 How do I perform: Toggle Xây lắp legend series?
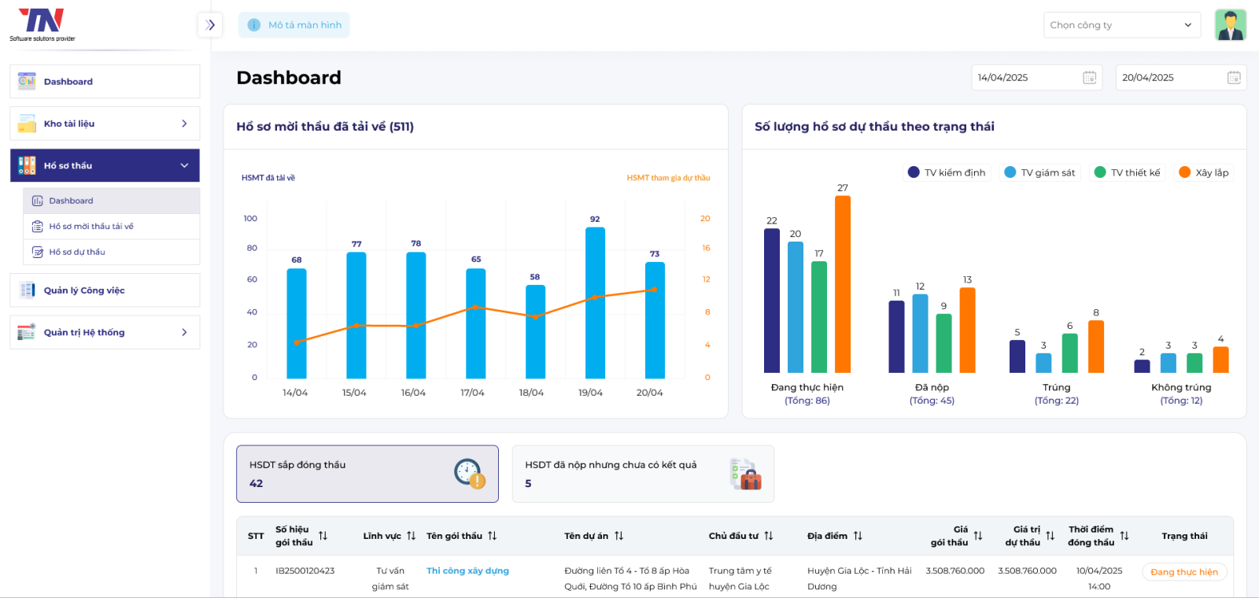coord(1204,173)
